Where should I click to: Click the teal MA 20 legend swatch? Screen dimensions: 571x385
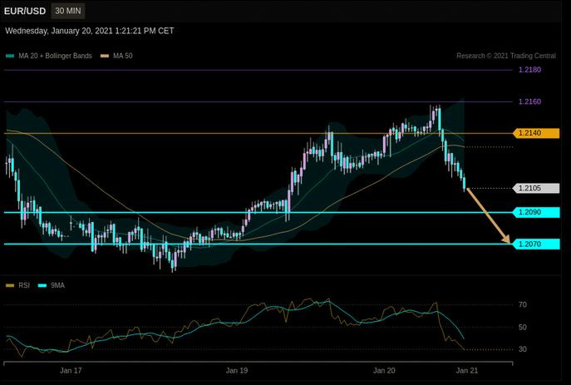pyautogui.click(x=10, y=56)
